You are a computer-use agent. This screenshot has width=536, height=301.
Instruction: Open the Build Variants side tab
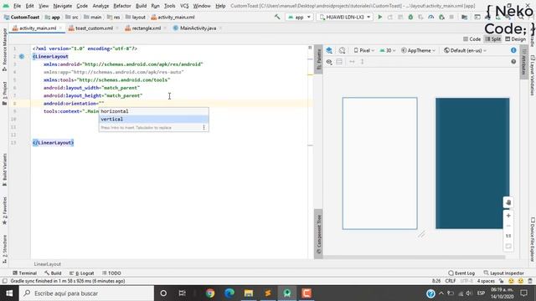[4, 170]
